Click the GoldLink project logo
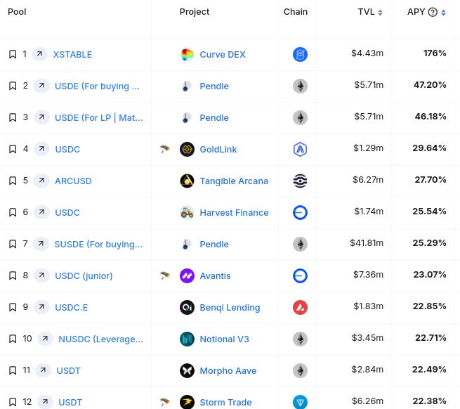 pos(188,149)
